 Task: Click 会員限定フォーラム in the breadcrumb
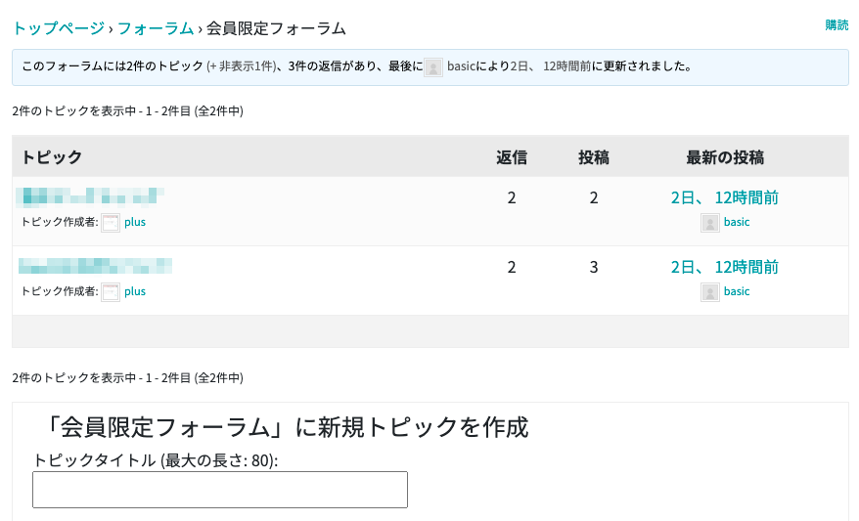pyautogui.click(x=276, y=28)
